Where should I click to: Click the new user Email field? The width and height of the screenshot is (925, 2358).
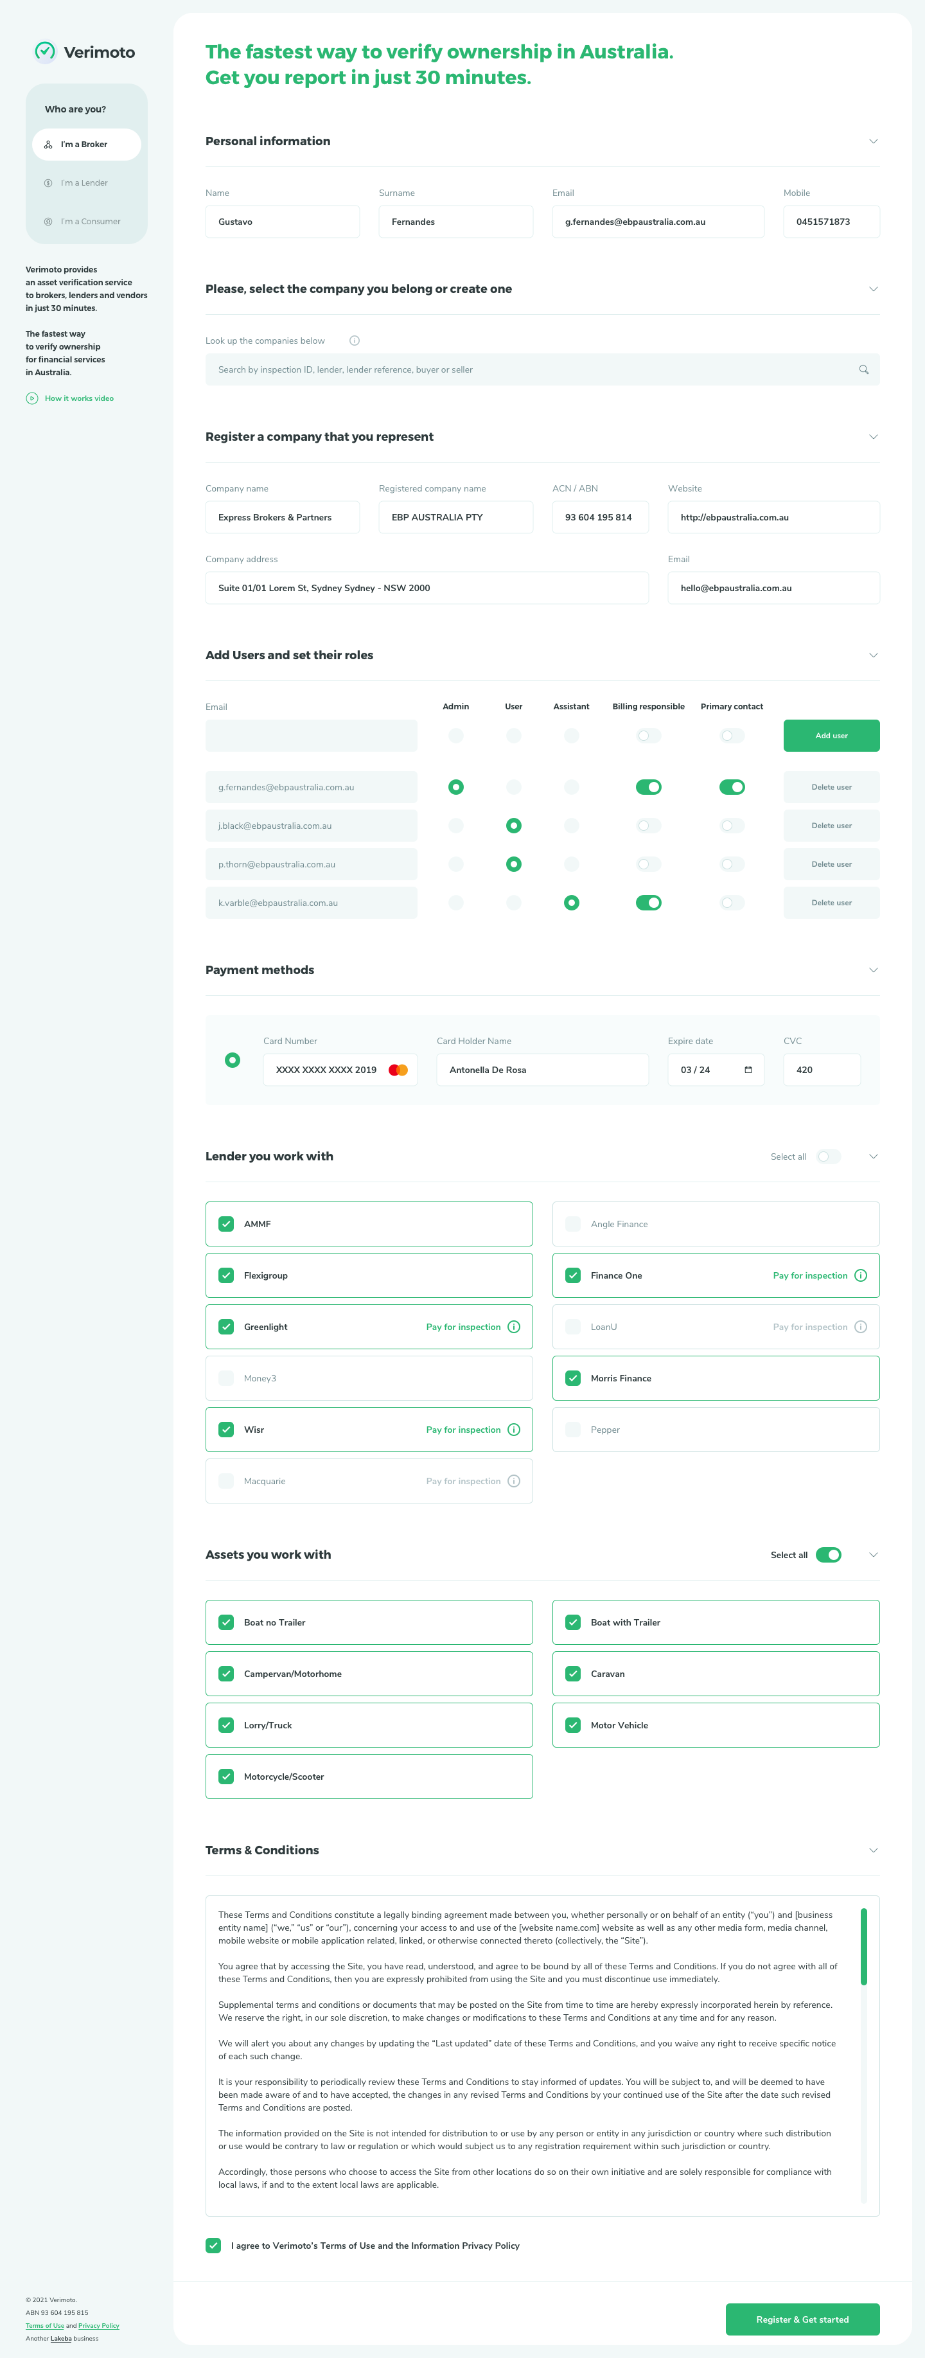point(311,736)
